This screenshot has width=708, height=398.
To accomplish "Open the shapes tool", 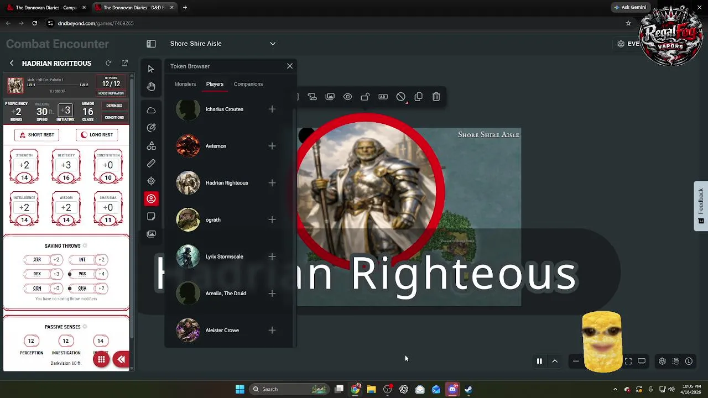I will (x=151, y=145).
